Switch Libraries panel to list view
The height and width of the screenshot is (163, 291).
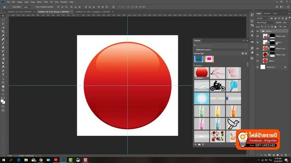tap(246, 53)
